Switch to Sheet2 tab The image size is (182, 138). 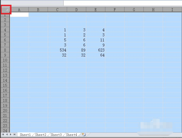[41, 135]
